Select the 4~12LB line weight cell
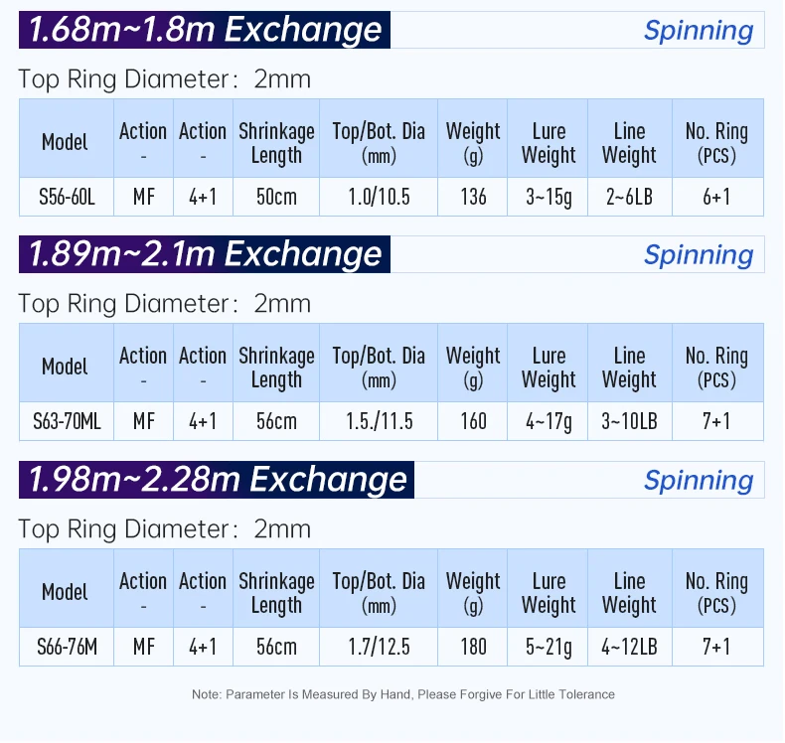The width and height of the screenshot is (785, 743). tap(629, 647)
